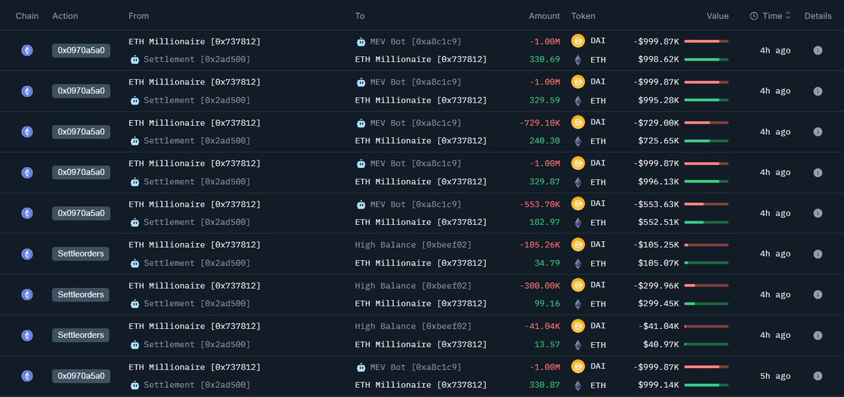The height and width of the screenshot is (397, 844).
Task: Click the Token column header
Action: pos(583,16)
